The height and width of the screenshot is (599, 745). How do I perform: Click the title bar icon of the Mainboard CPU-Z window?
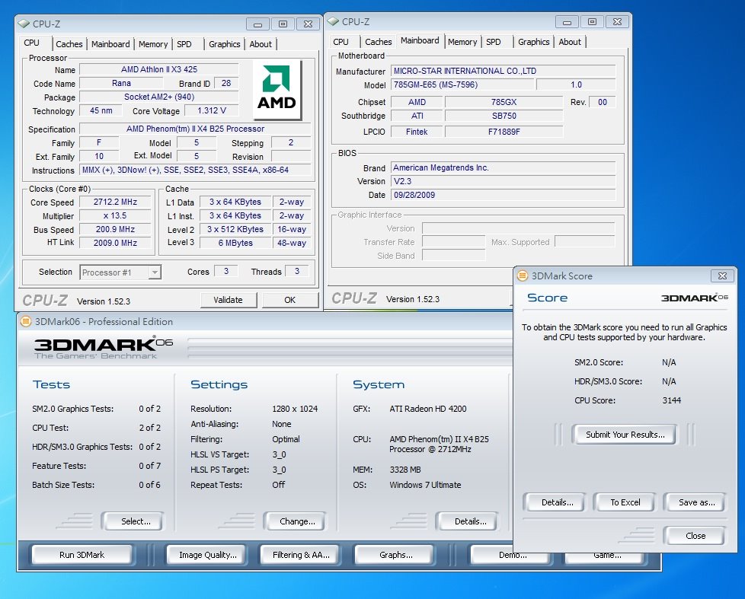click(333, 21)
